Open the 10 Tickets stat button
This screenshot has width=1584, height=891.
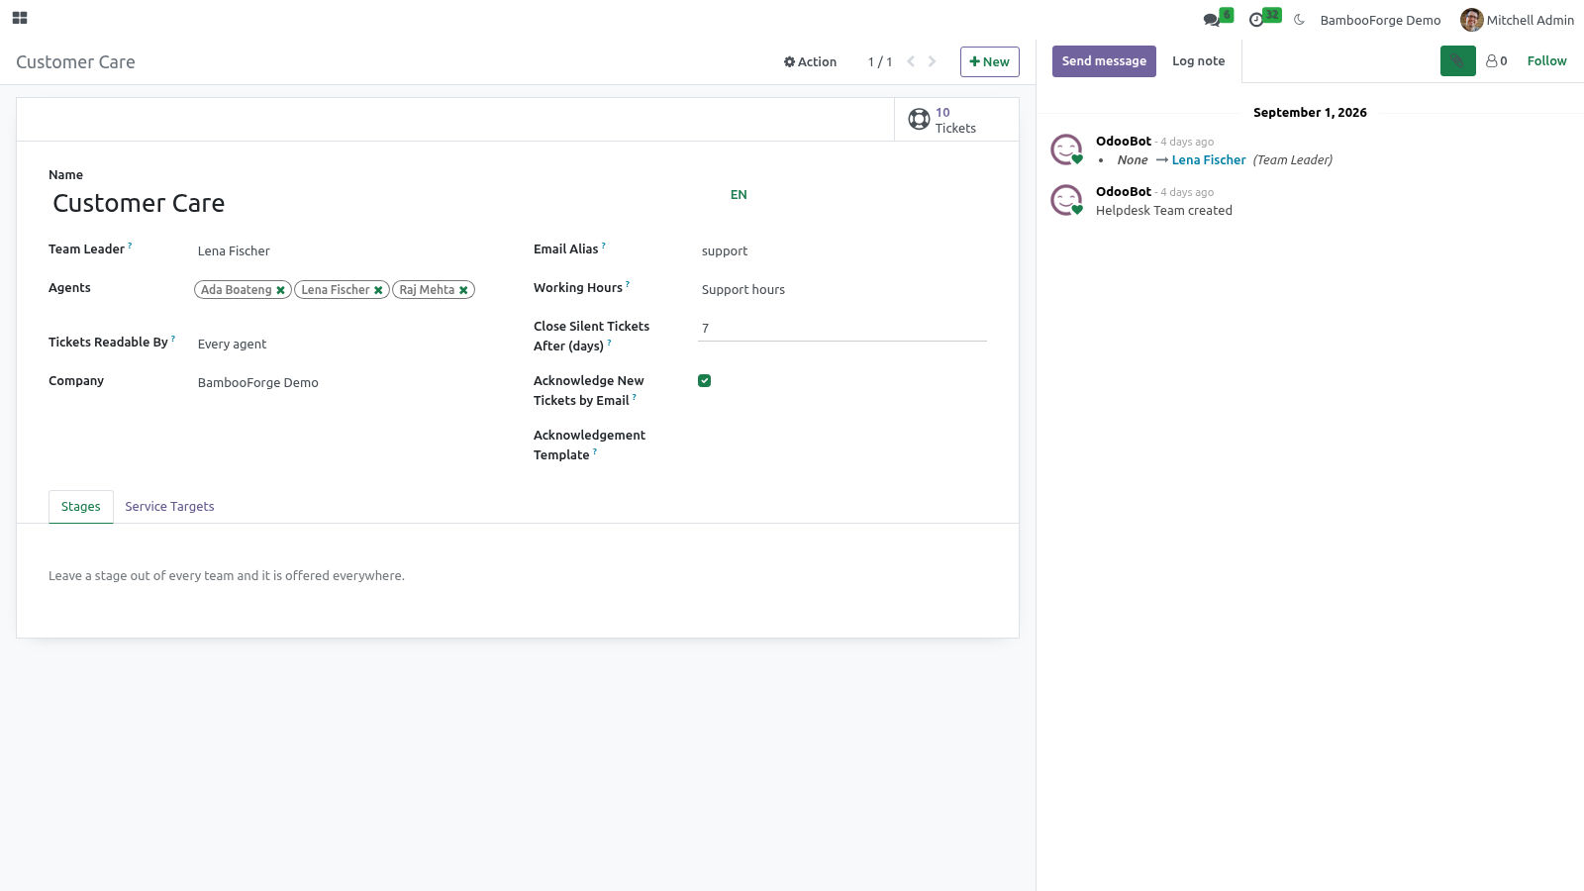pos(956,120)
